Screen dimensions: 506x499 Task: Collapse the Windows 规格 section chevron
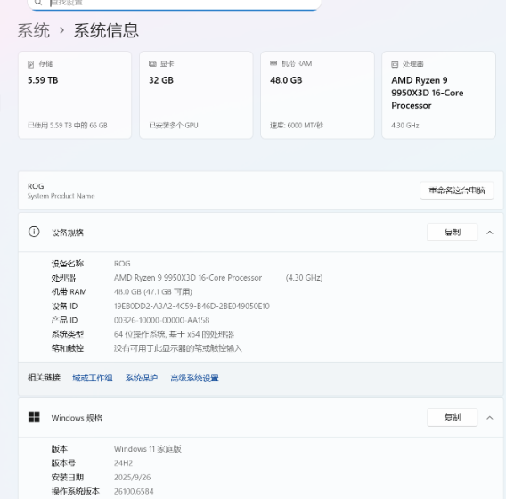tap(490, 418)
